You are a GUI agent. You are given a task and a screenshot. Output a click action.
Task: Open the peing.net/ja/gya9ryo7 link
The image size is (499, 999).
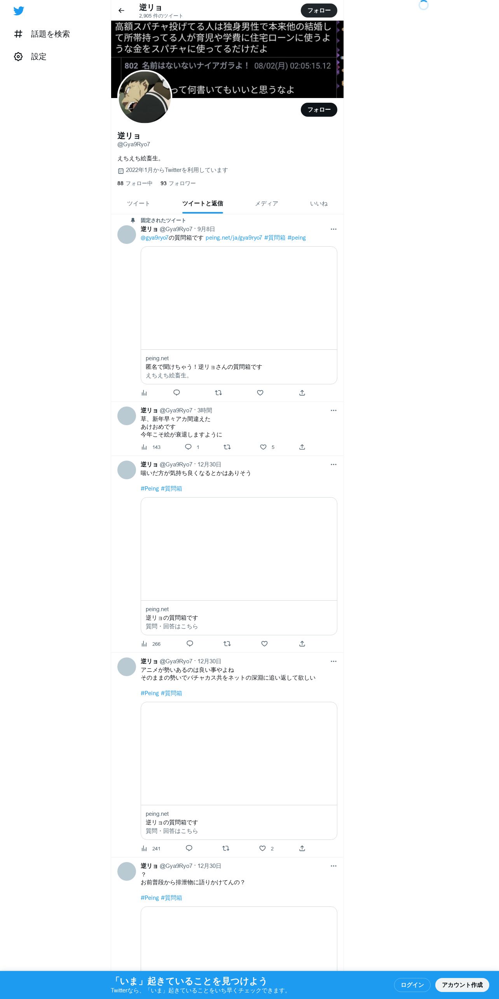point(234,238)
